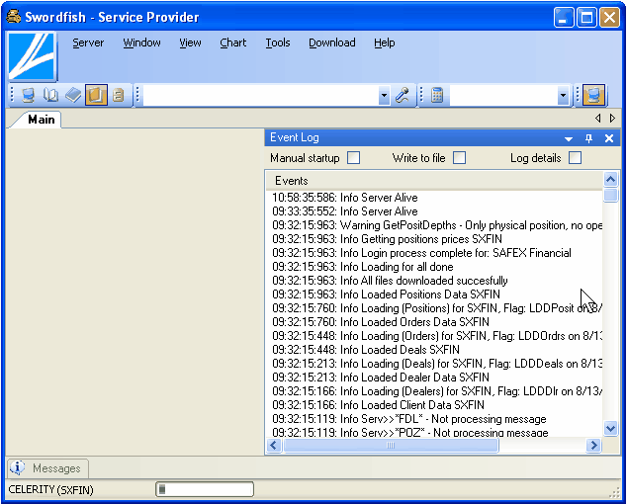Check the Log details option
The width and height of the screenshot is (627, 504).
tap(575, 158)
